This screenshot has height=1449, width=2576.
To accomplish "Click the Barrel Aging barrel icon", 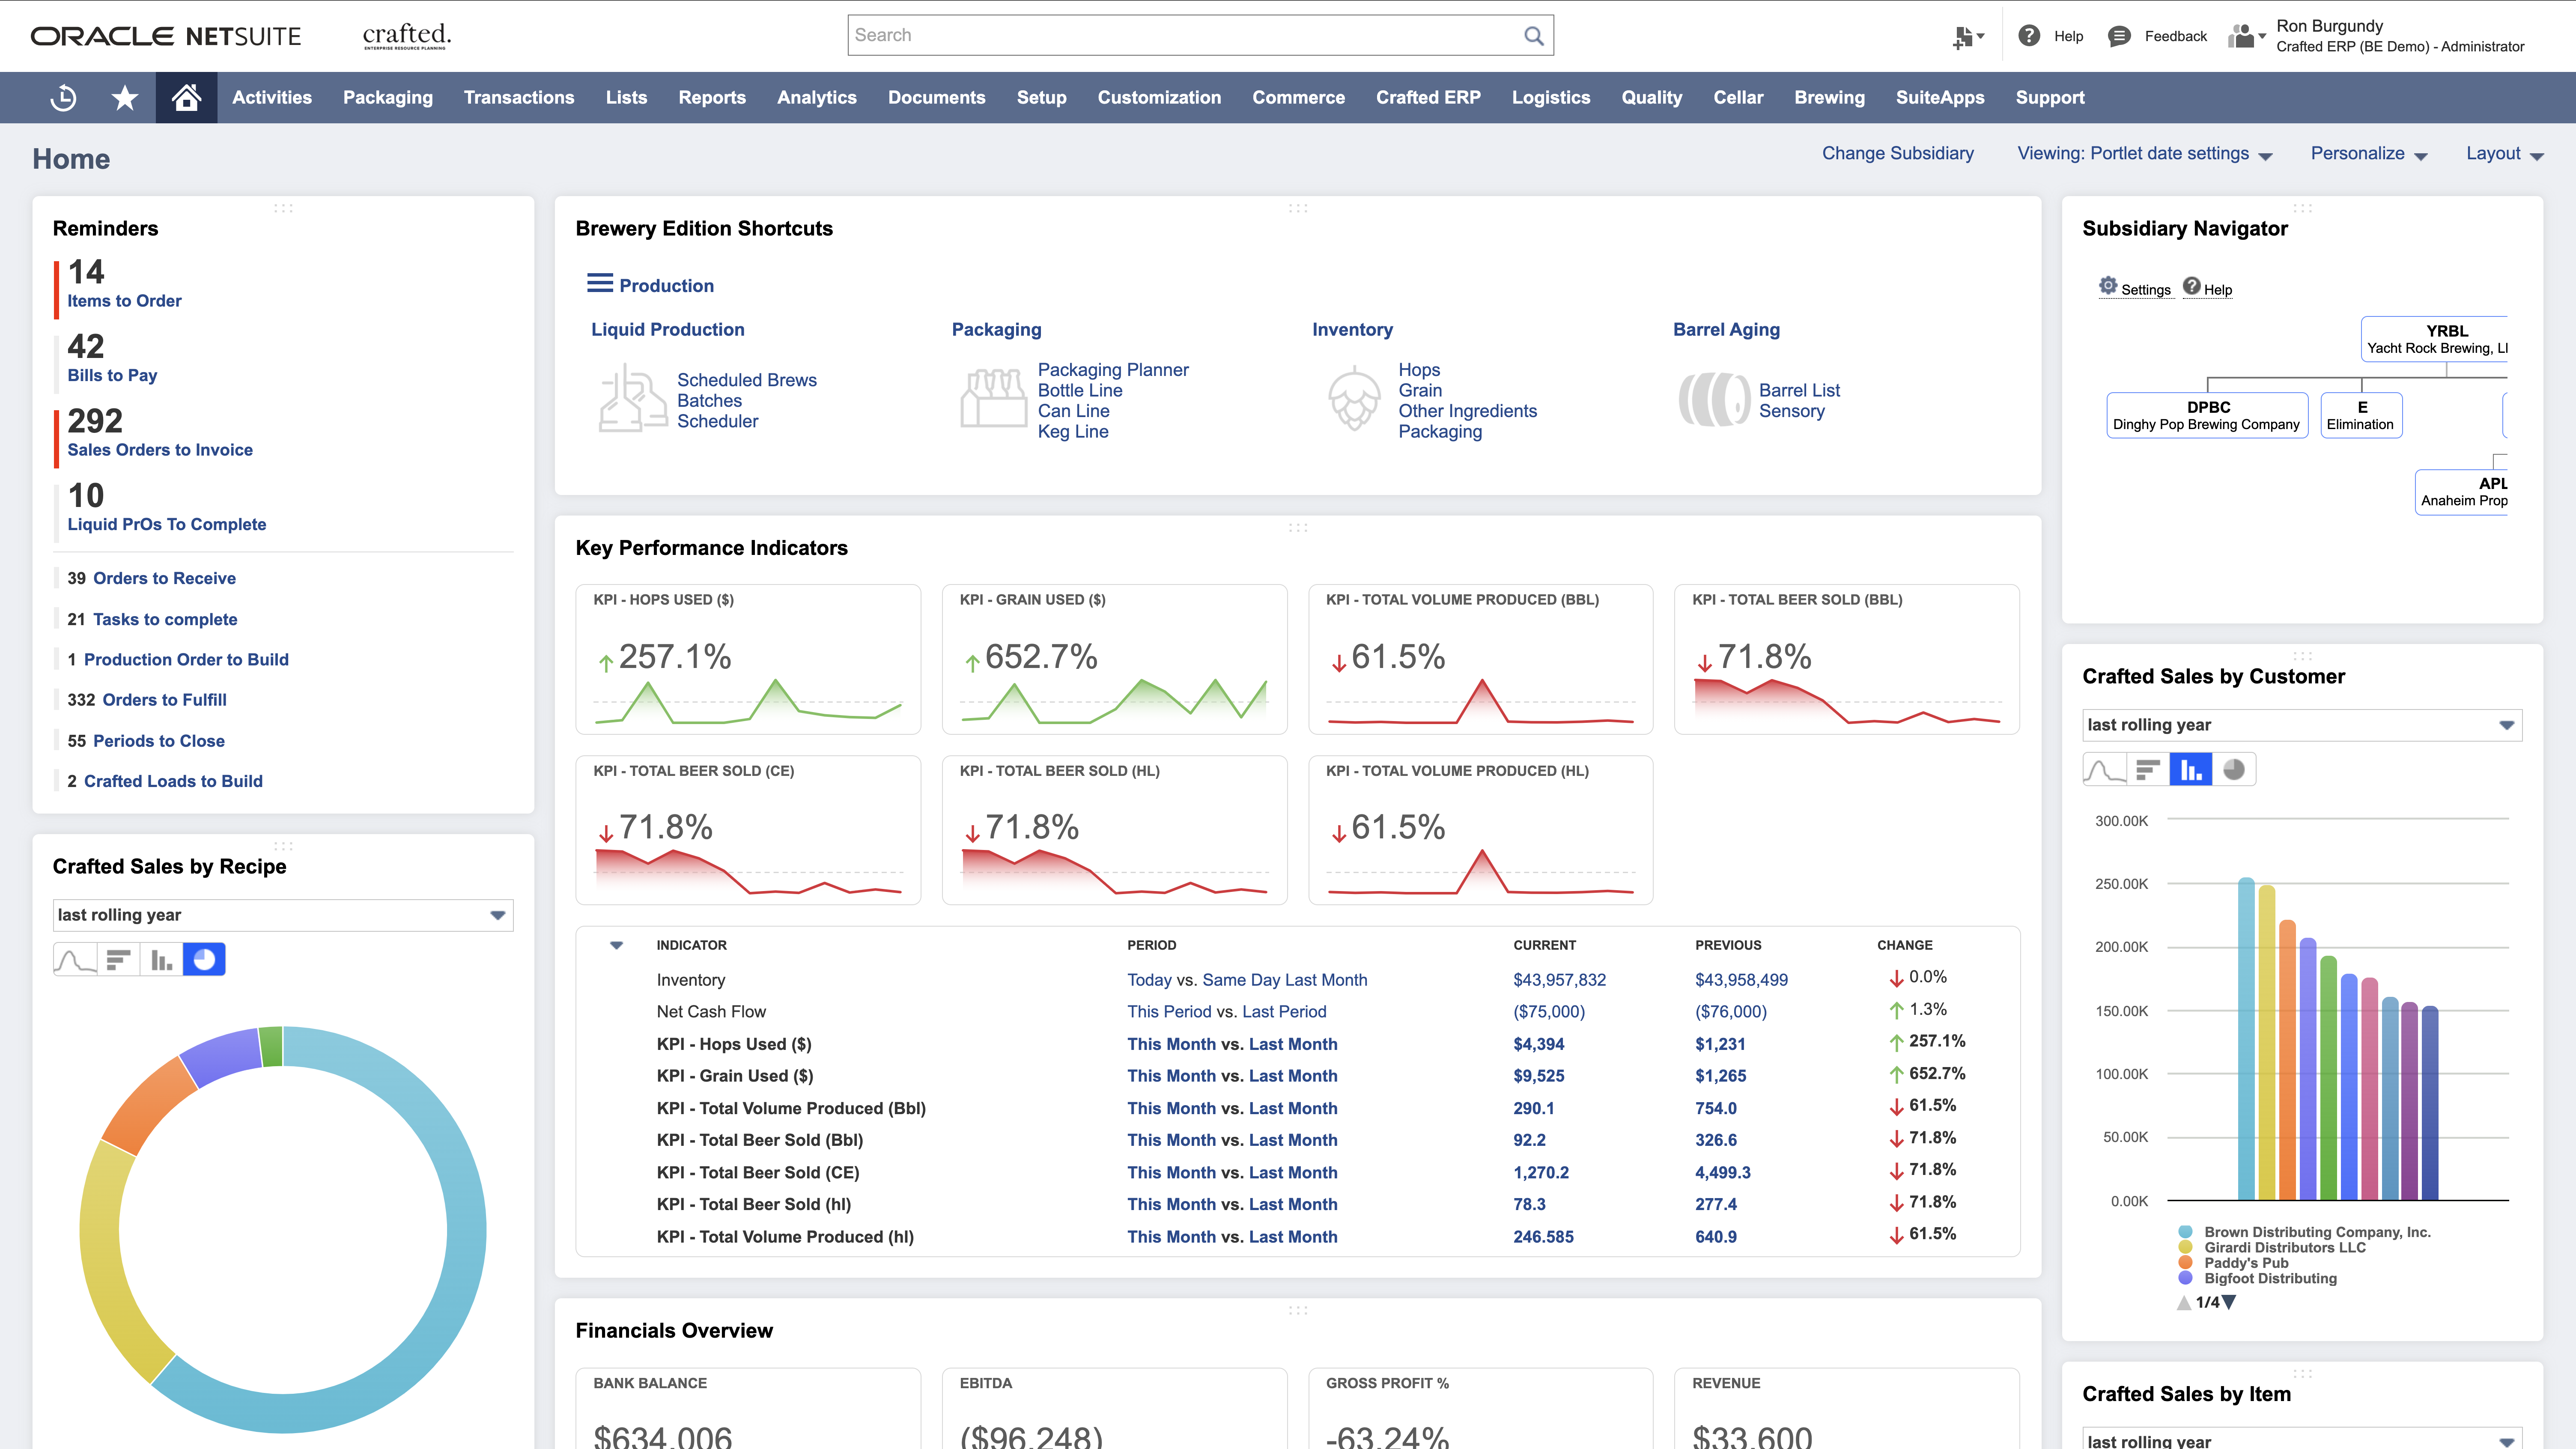I will point(1714,399).
